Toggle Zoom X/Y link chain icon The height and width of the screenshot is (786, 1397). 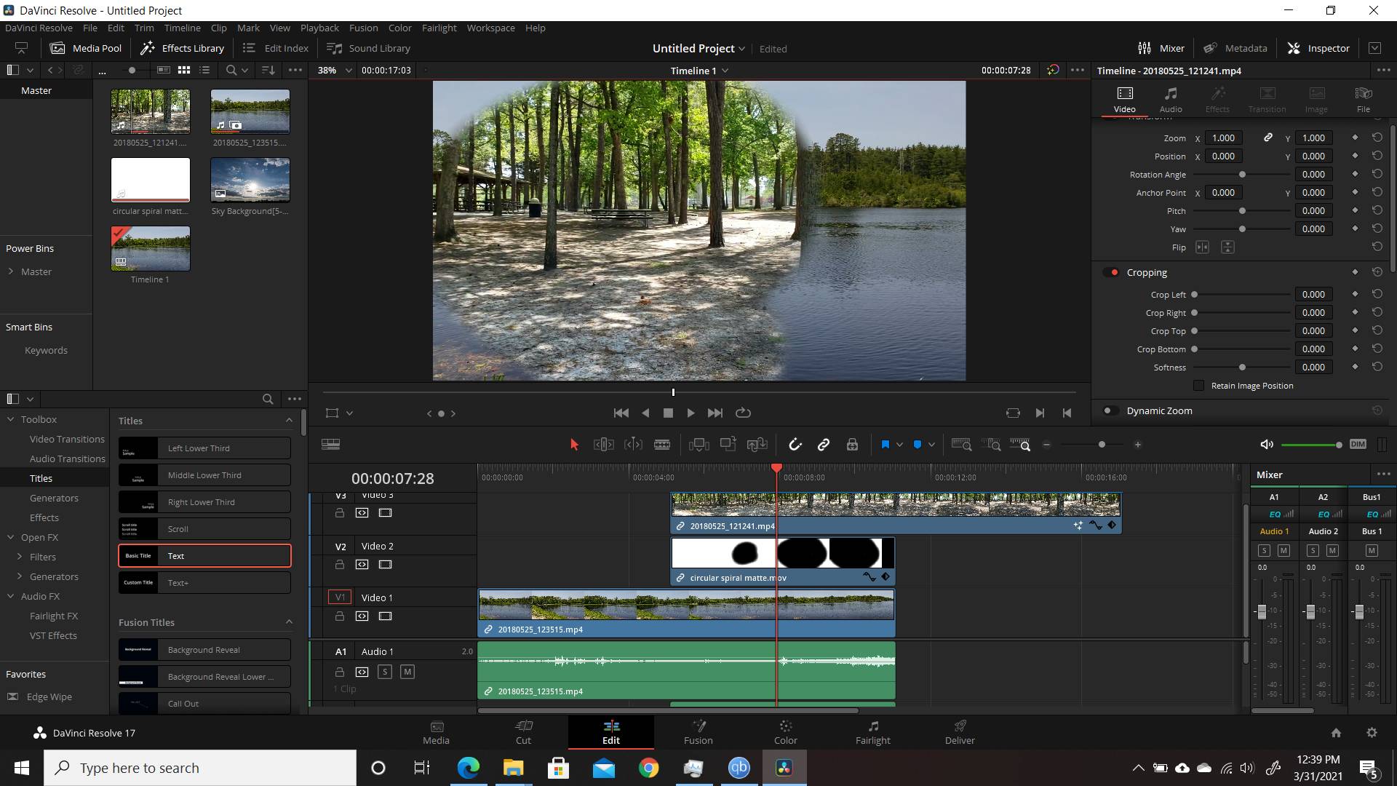click(x=1267, y=138)
